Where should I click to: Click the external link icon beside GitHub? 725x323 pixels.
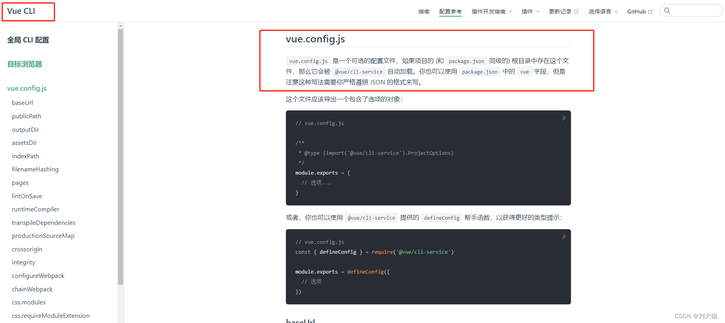point(650,12)
